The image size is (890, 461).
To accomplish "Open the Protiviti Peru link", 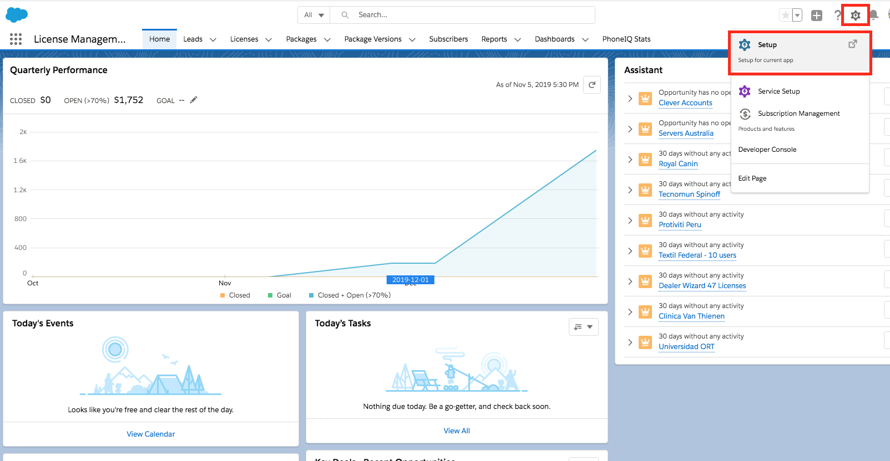I will click(680, 225).
